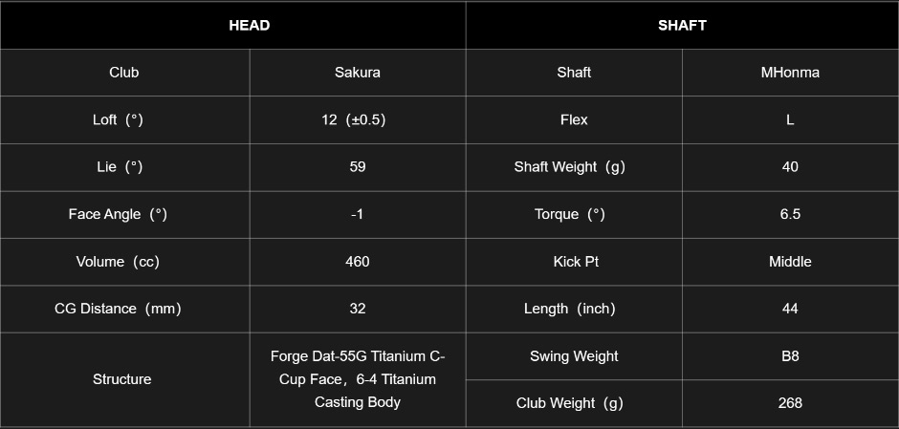Select the -1 face angle value
This screenshot has height=429, width=899.
357,214
